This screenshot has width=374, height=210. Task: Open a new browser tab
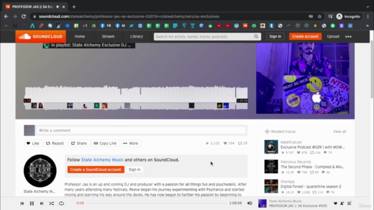(x=74, y=7)
